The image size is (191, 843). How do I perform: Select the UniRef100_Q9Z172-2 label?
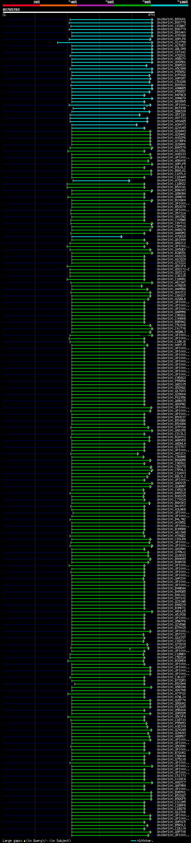(x=173, y=269)
